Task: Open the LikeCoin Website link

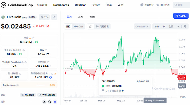Action: [x=28, y=95]
